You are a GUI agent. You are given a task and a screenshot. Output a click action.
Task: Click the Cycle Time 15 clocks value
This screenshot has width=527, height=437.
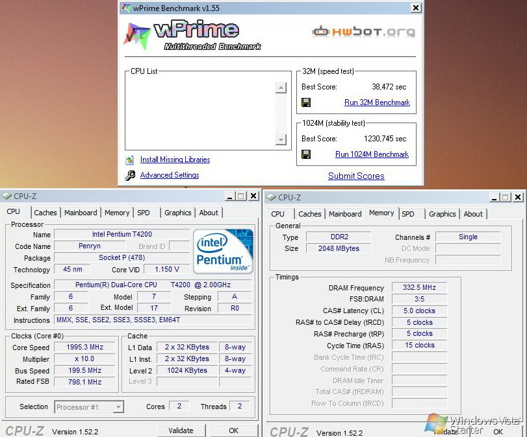coord(419,345)
